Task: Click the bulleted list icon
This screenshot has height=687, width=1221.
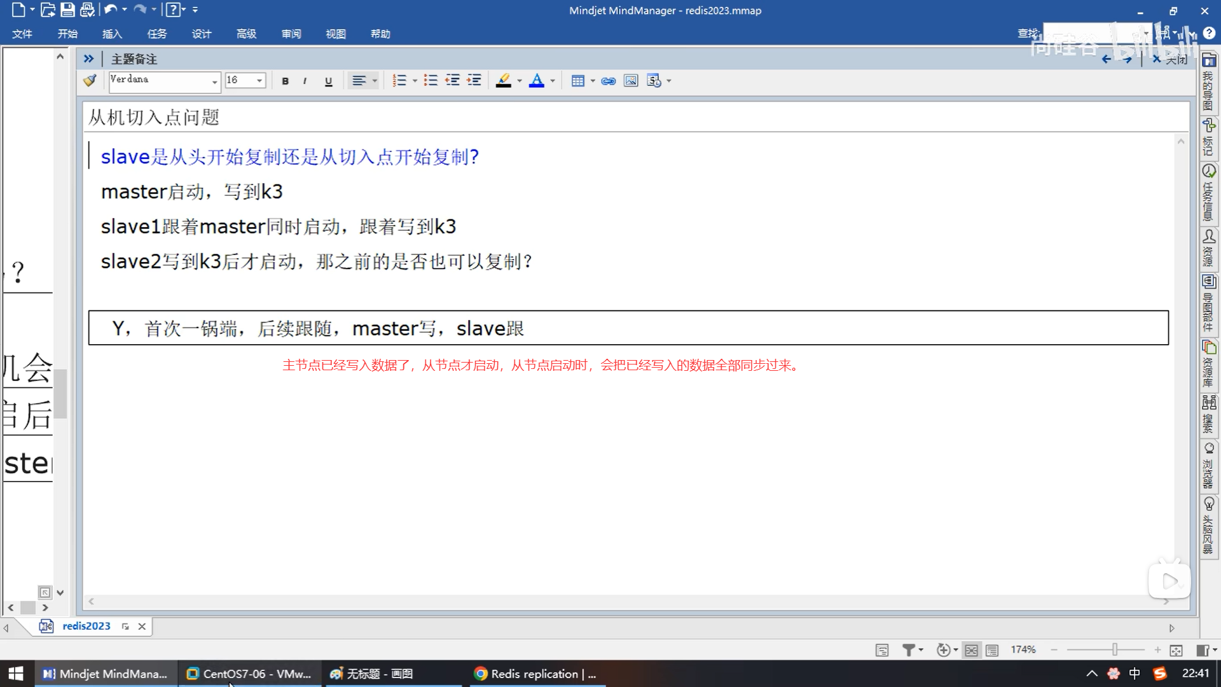Action: [x=431, y=81]
